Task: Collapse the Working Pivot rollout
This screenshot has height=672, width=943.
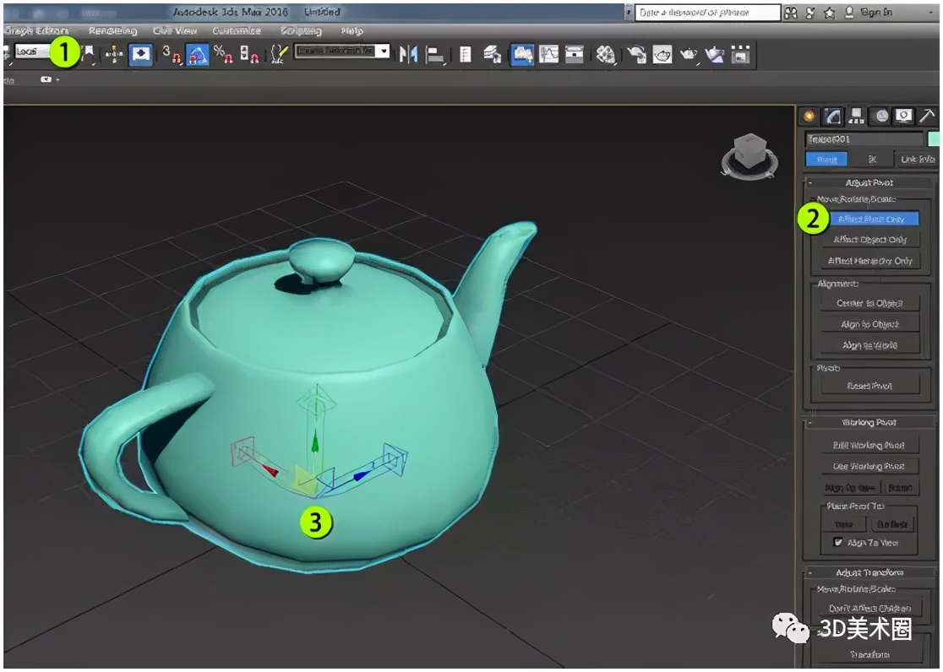Action: pos(870,422)
